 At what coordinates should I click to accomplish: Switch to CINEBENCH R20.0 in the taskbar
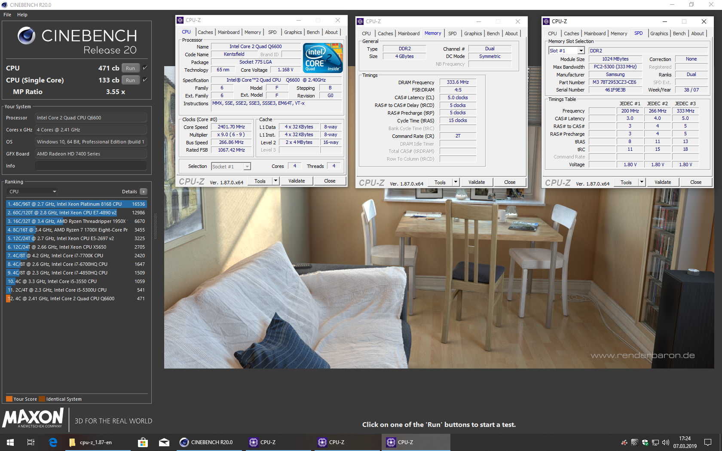(x=210, y=442)
